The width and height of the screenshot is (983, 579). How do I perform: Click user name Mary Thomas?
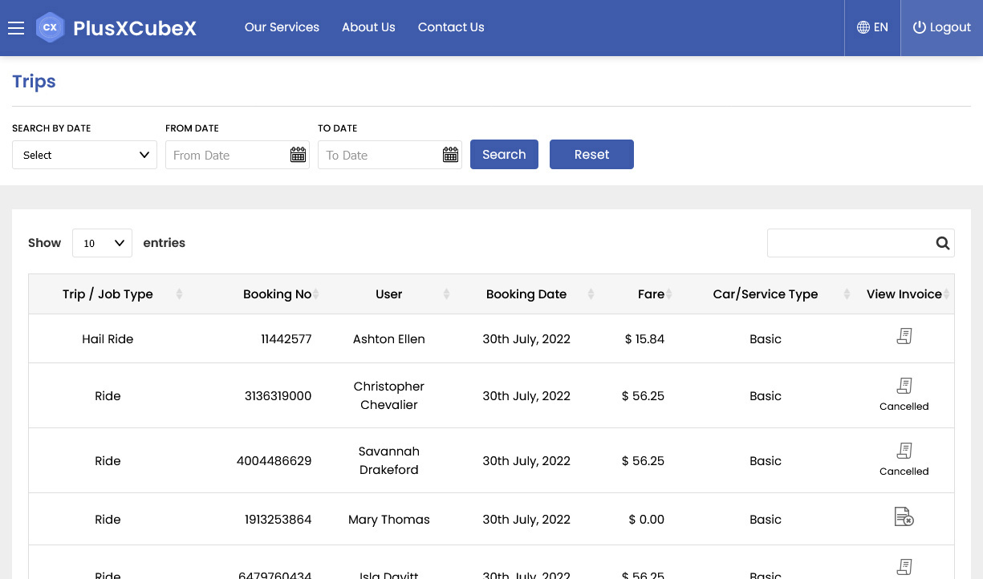[389, 520]
